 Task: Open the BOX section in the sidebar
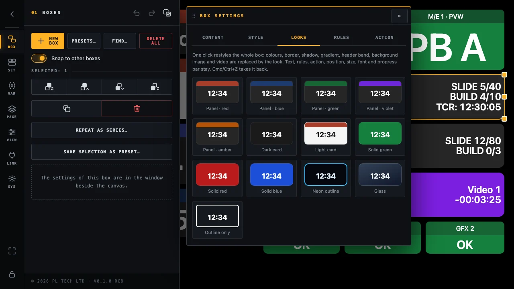(12, 42)
